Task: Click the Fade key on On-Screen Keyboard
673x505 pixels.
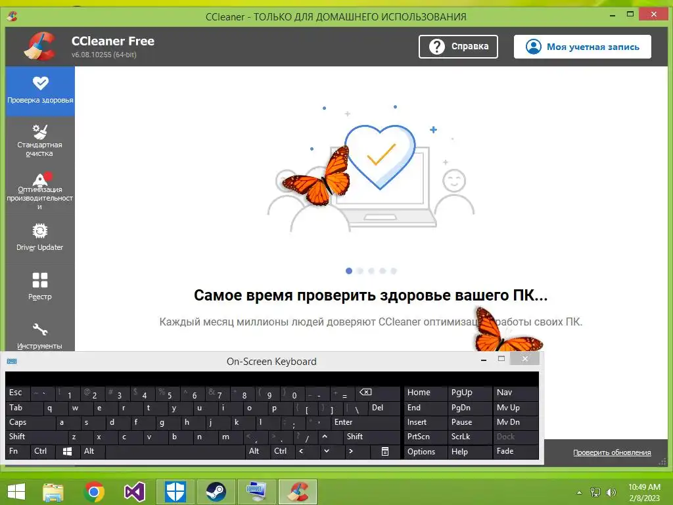Action: [515, 451]
